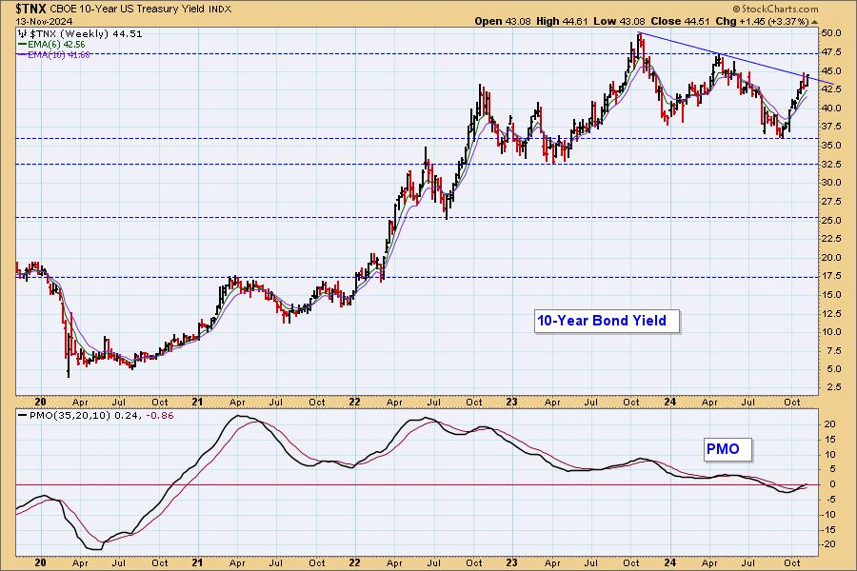Click the Close 44.51 value in the header
The height and width of the screenshot is (571, 857).
point(680,21)
